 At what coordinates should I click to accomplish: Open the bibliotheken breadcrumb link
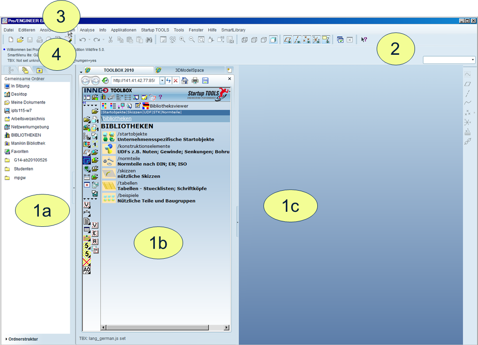pyautogui.click(x=117, y=118)
